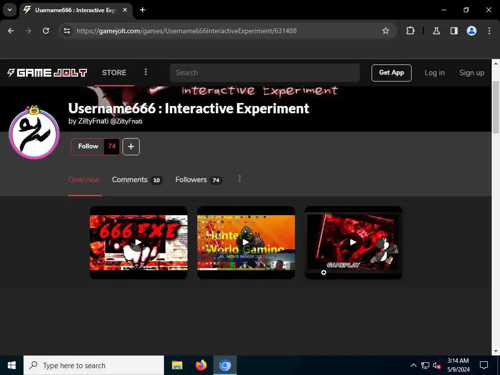Screen dimensions: 500x375
Task: Click the taskbar search box
Action: pos(94,365)
